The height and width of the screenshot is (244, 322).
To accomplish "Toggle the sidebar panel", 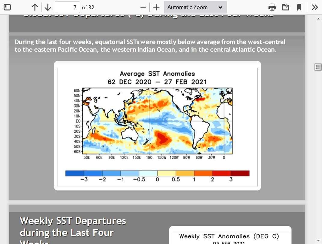I will pyautogui.click(x=7, y=8).
